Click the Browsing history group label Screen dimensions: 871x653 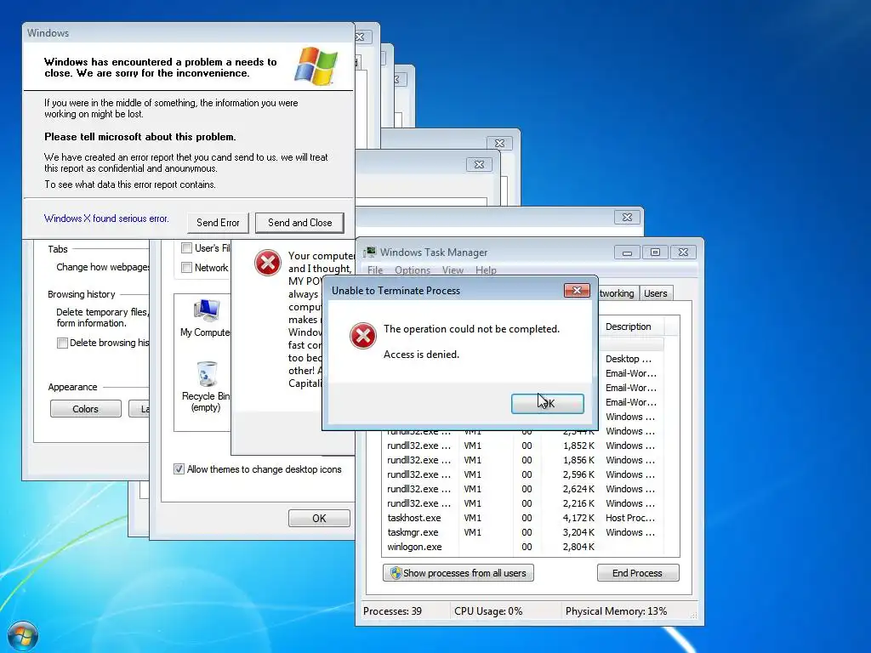81,294
